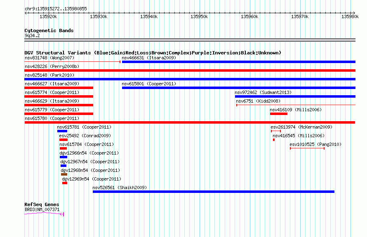Screen dimensions: 367x237
Task: Select the nsv526561 (Shaikh2009) blue bar
Action: coord(214,192)
